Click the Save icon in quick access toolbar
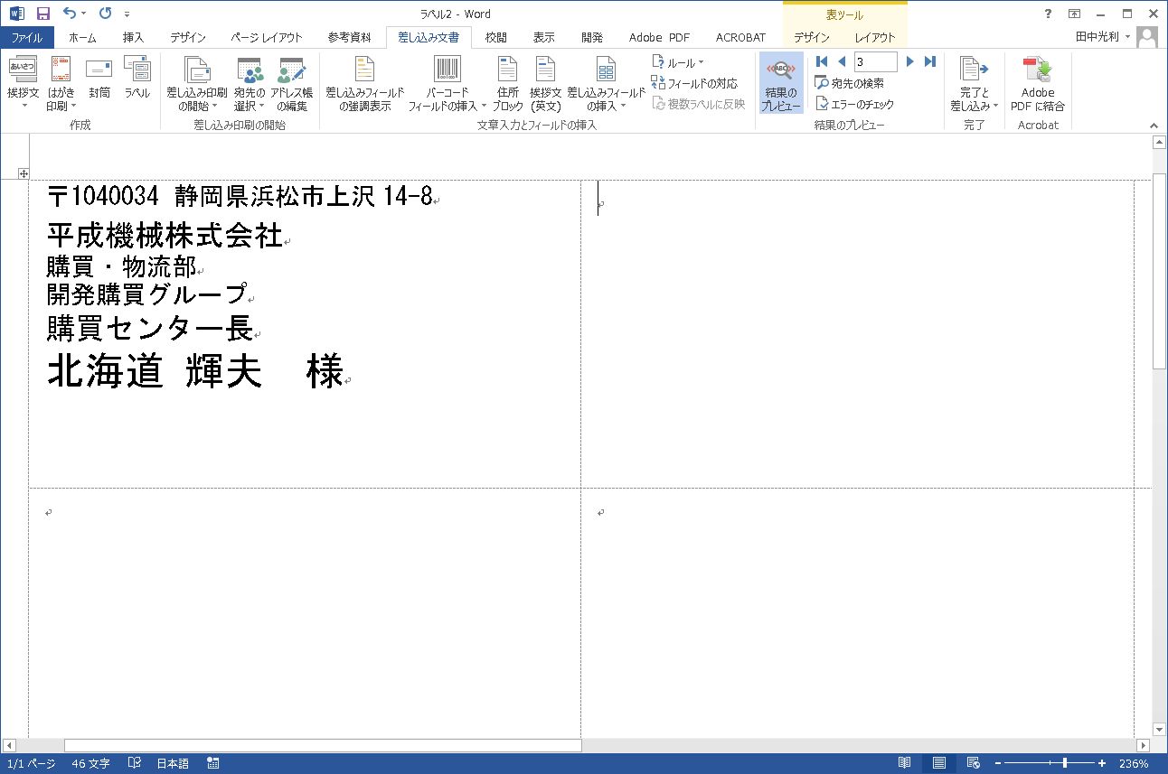Image resolution: width=1168 pixels, height=774 pixels. coord(42,14)
